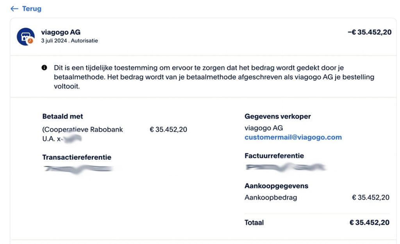This screenshot has height=244, width=400.
Task: Click the back arrow icon
Action: click(14, 9)
